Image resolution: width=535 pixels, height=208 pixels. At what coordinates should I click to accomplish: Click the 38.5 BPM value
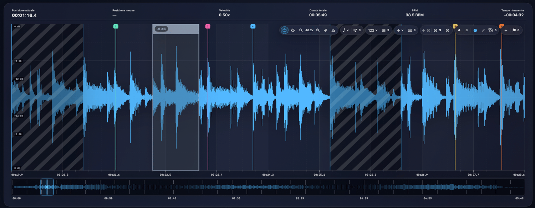414,15
